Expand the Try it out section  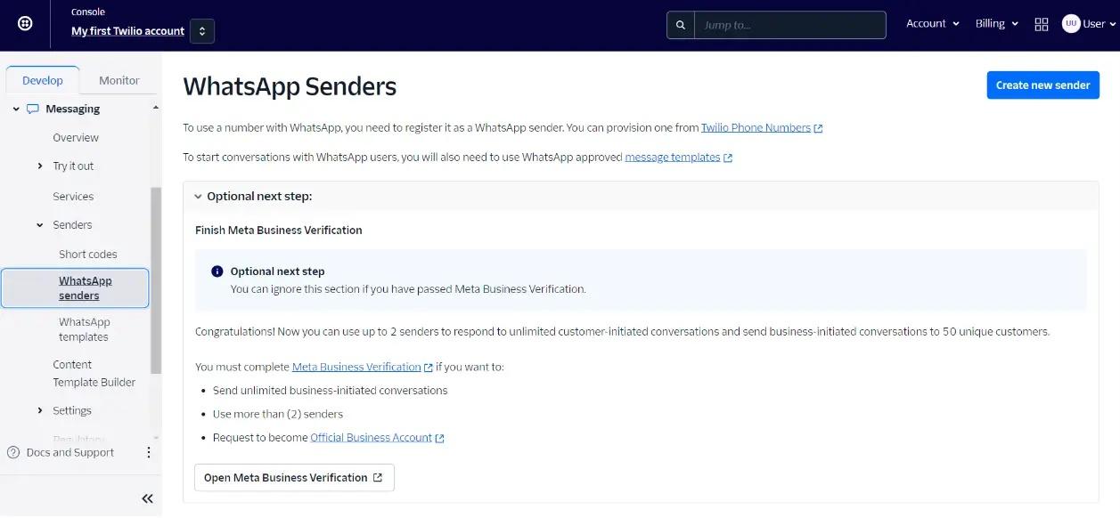tap(39, 166)
